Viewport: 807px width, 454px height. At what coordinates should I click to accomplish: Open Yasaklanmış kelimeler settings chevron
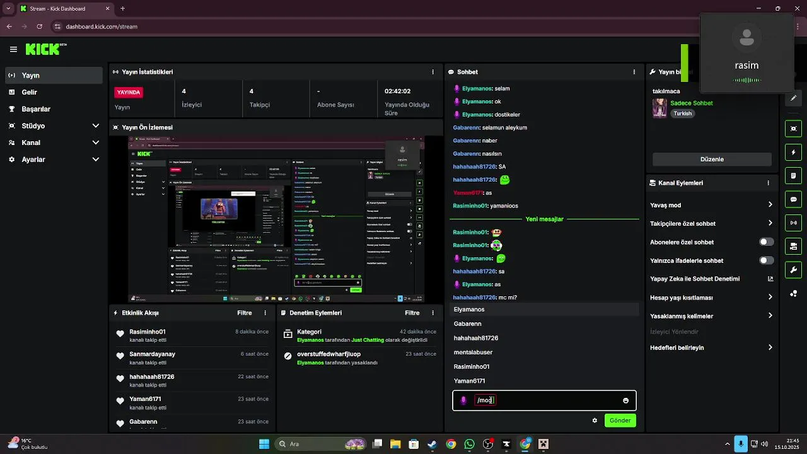pyautogui.click(x=770, y=316)
